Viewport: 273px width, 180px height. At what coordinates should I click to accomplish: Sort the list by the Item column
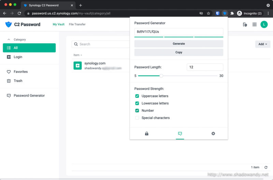[x=76, y=55]
